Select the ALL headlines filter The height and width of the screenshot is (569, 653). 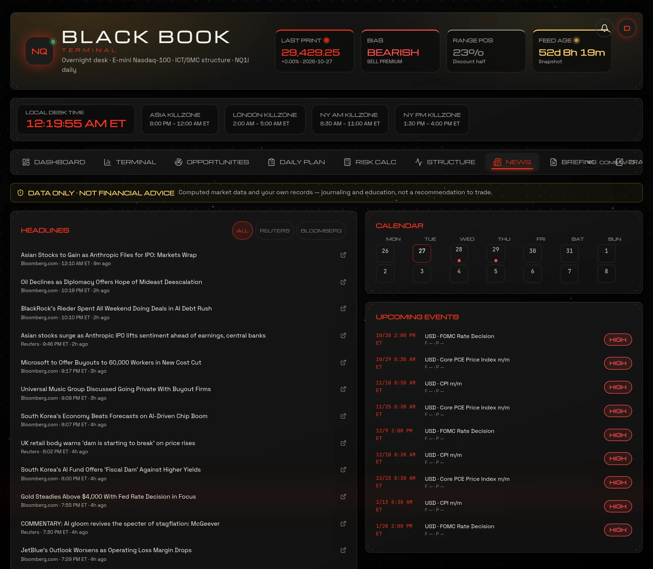click(x=243, y=230)
